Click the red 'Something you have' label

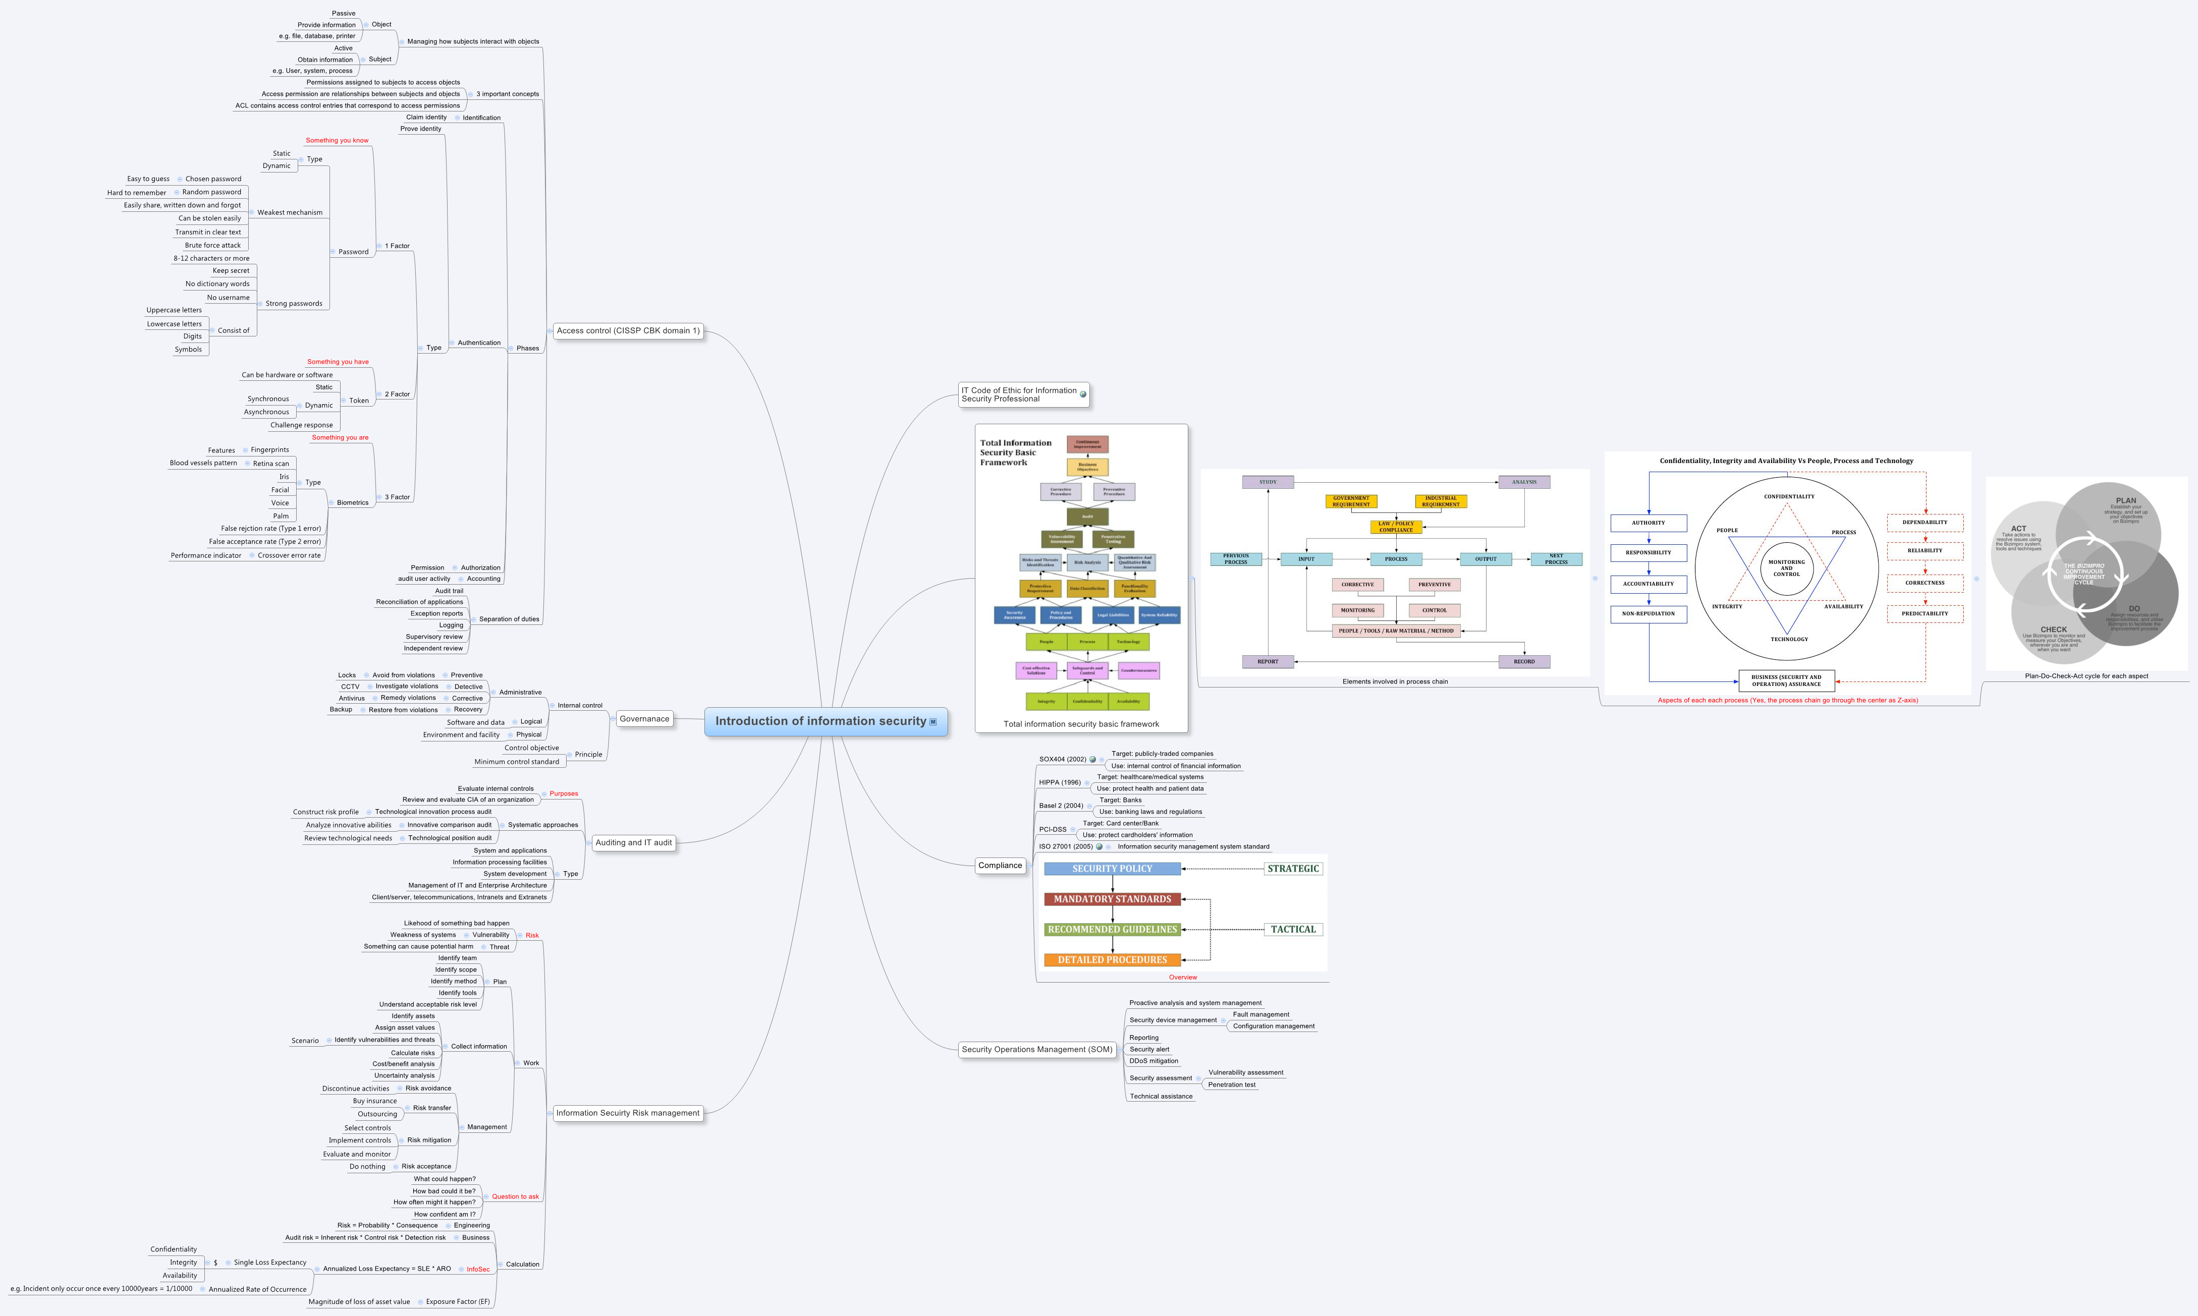pos(338,363)
